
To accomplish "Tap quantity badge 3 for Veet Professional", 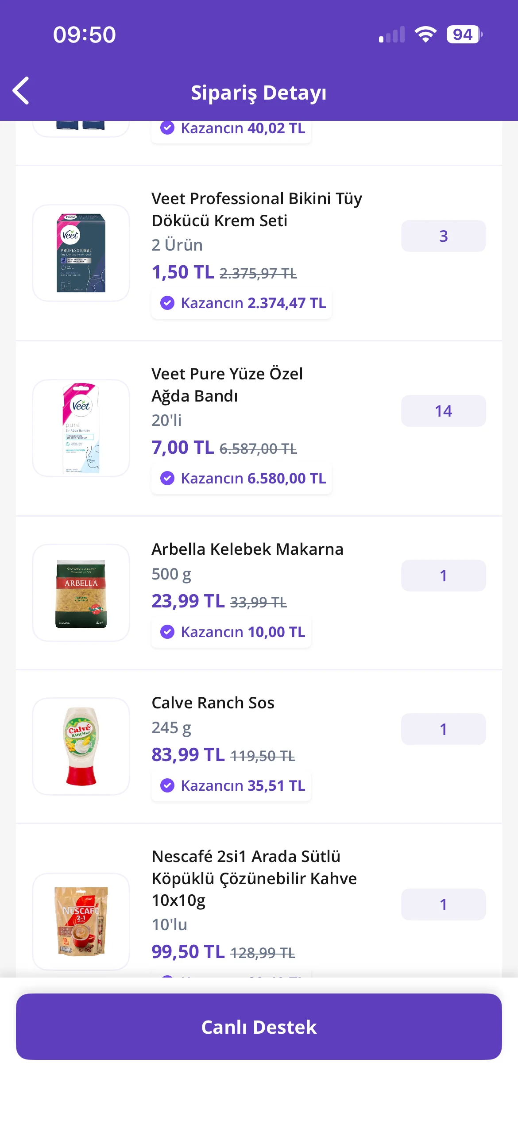I will (443, 236).
